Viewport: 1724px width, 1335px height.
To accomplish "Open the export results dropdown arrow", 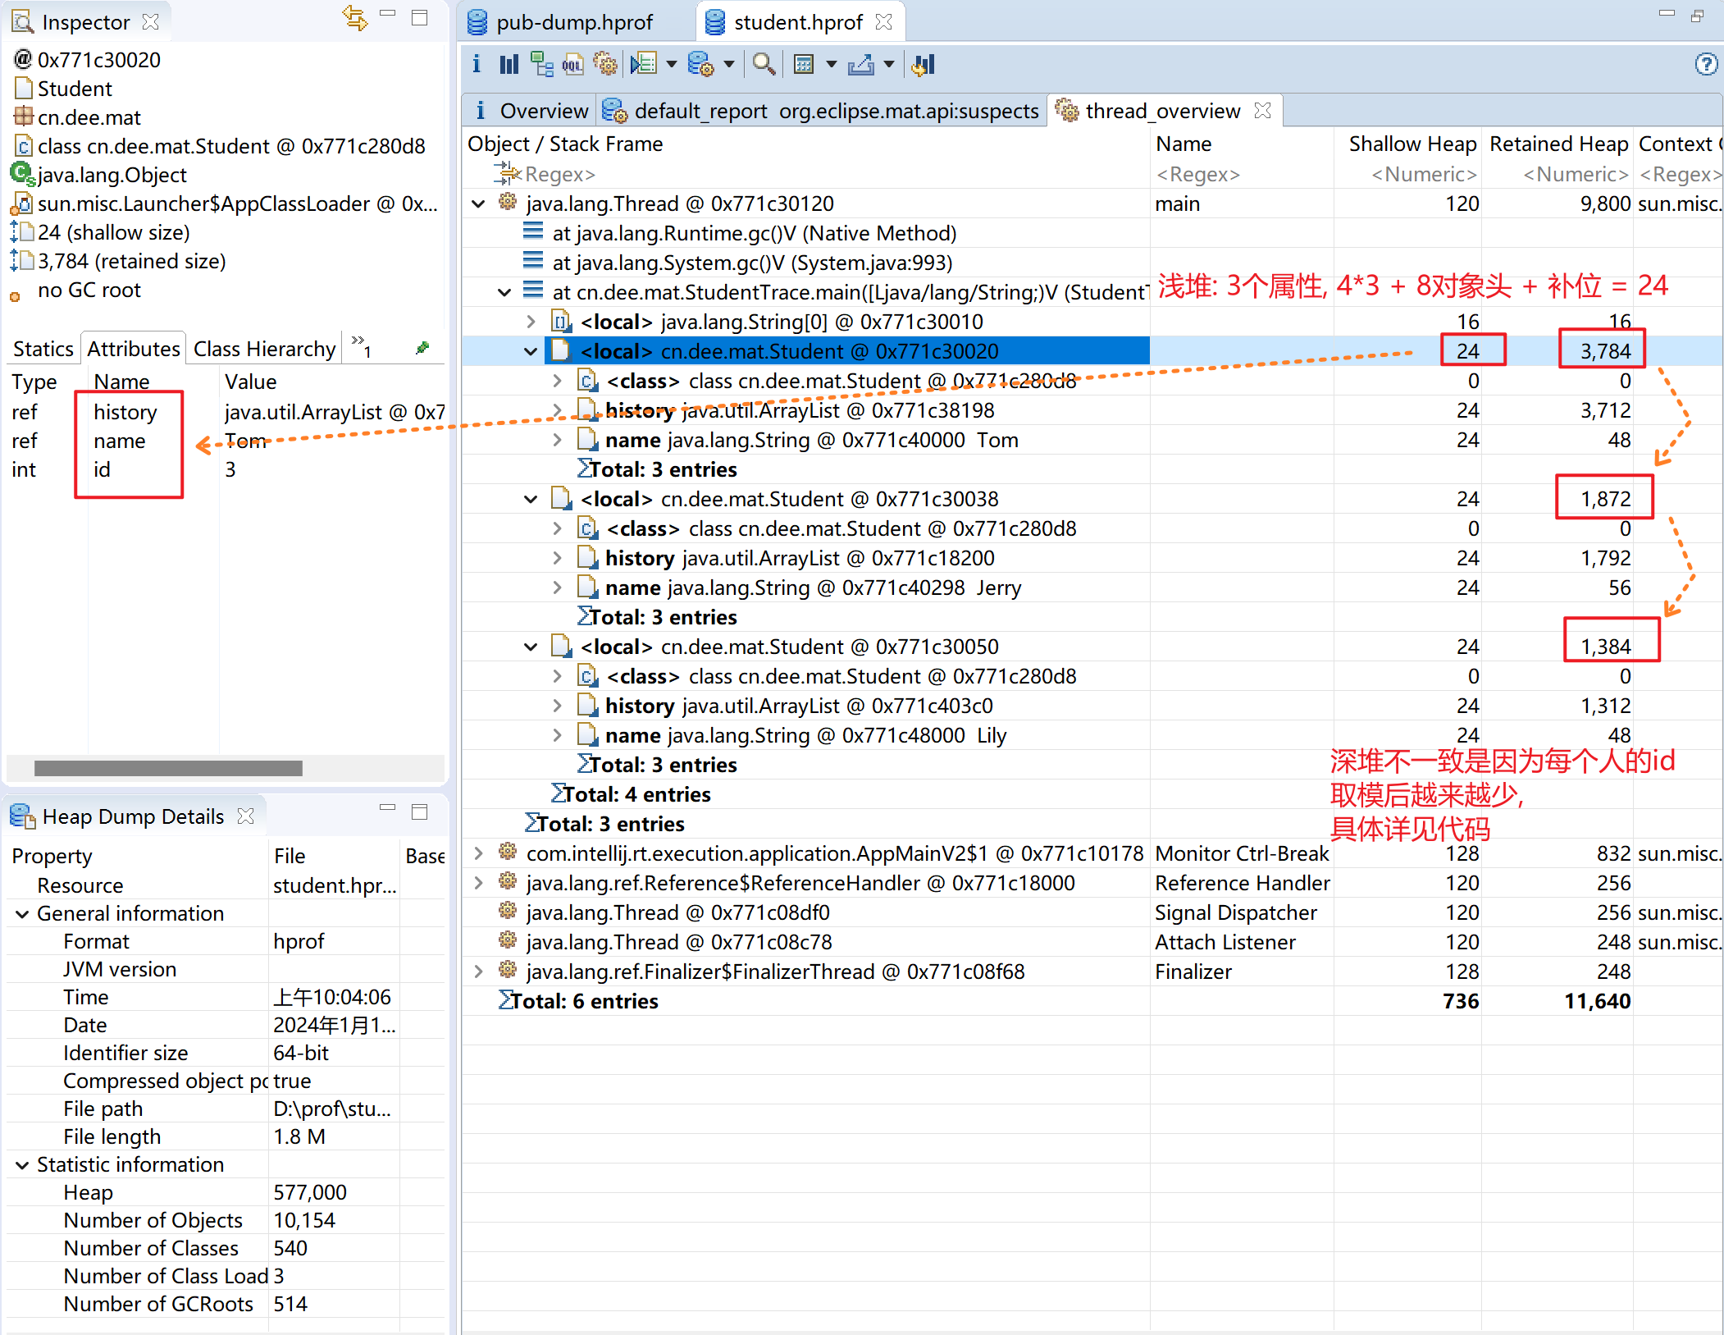I will (889, 64).
